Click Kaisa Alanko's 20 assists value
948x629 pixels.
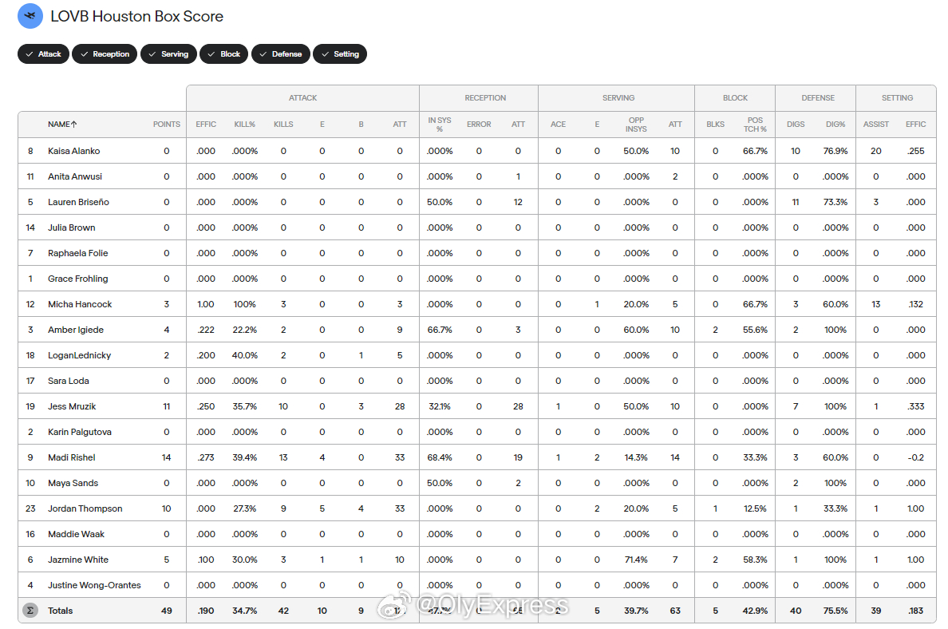876,151
